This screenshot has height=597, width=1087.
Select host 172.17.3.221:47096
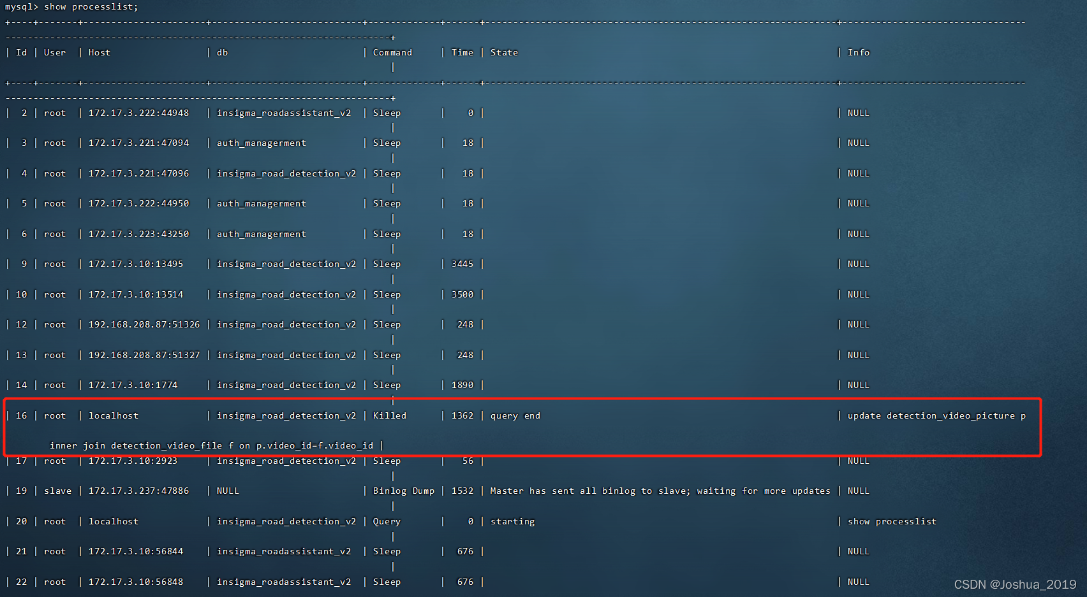tap(138, 174)
